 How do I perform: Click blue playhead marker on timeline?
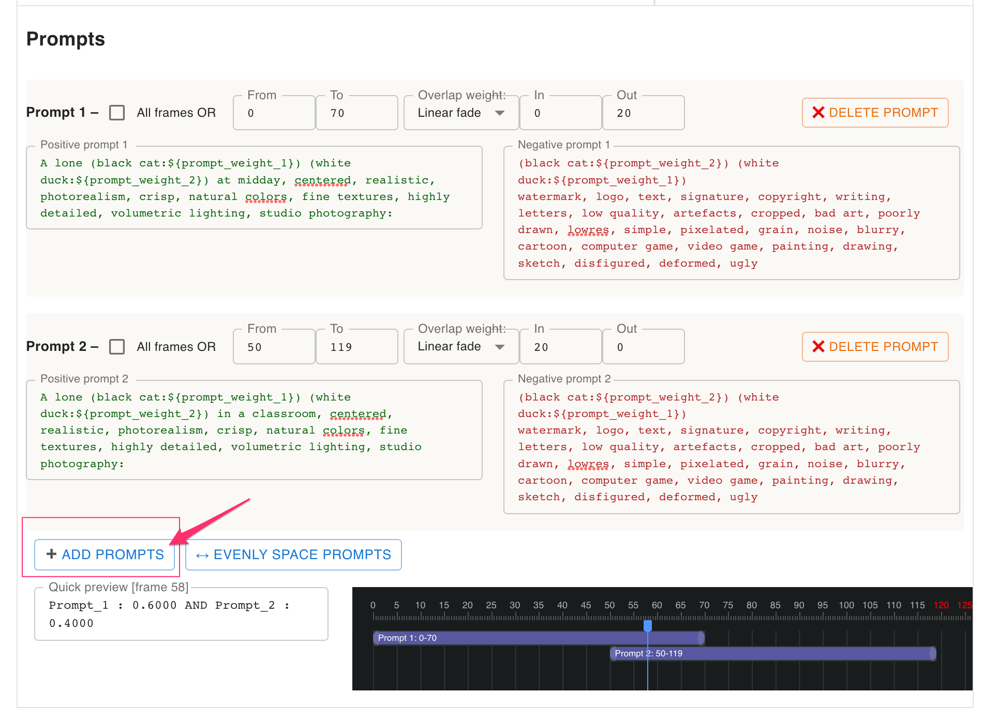(647, 626)
